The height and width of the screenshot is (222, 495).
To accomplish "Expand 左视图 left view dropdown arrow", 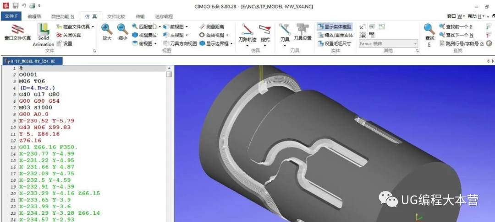I will pyautogui.click(x=187, y=35).
